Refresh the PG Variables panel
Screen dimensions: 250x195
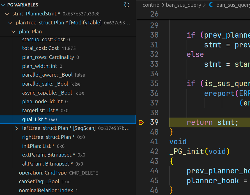(x=127, y=5)
